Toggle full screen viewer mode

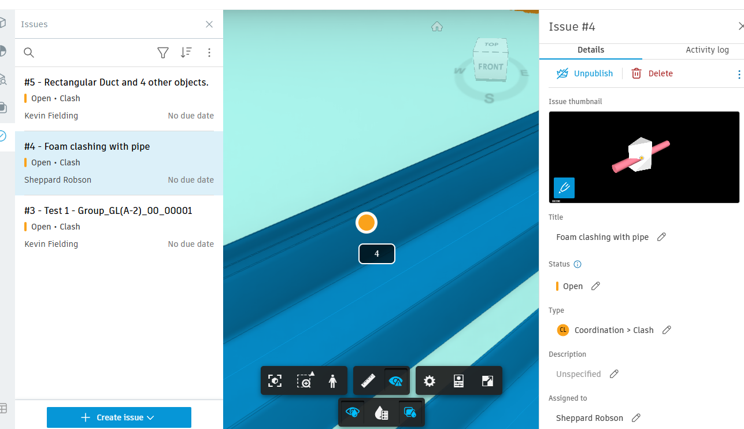point(488,380)
